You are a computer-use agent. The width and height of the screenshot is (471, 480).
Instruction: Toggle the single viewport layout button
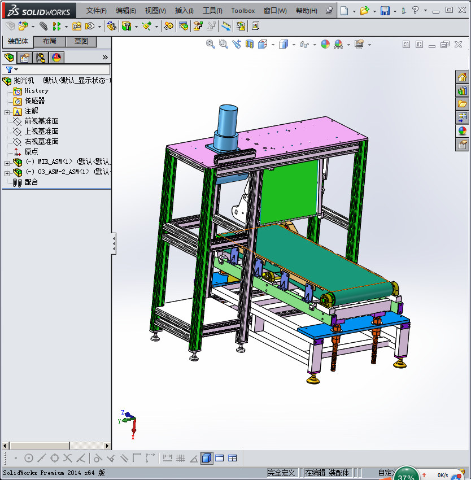(x=220, y=459)
